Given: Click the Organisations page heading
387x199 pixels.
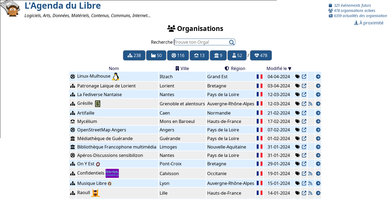Looking at the screenshot, I should click(195, 29).
